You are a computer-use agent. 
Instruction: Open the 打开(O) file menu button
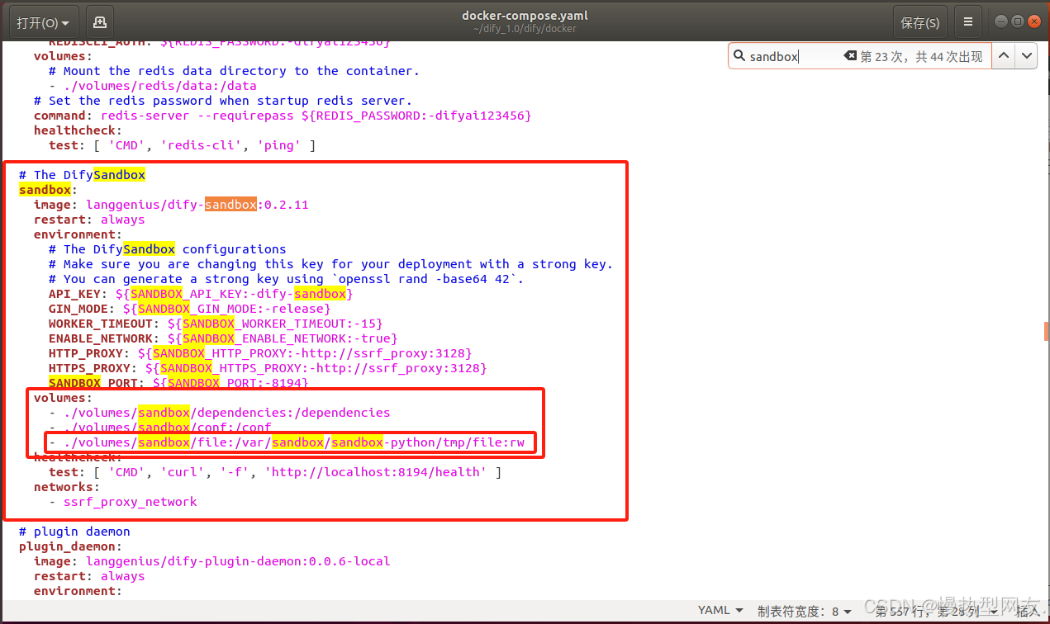[43, 22]
